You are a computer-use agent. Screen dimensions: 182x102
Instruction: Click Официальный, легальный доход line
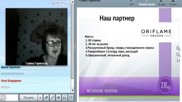108,55
